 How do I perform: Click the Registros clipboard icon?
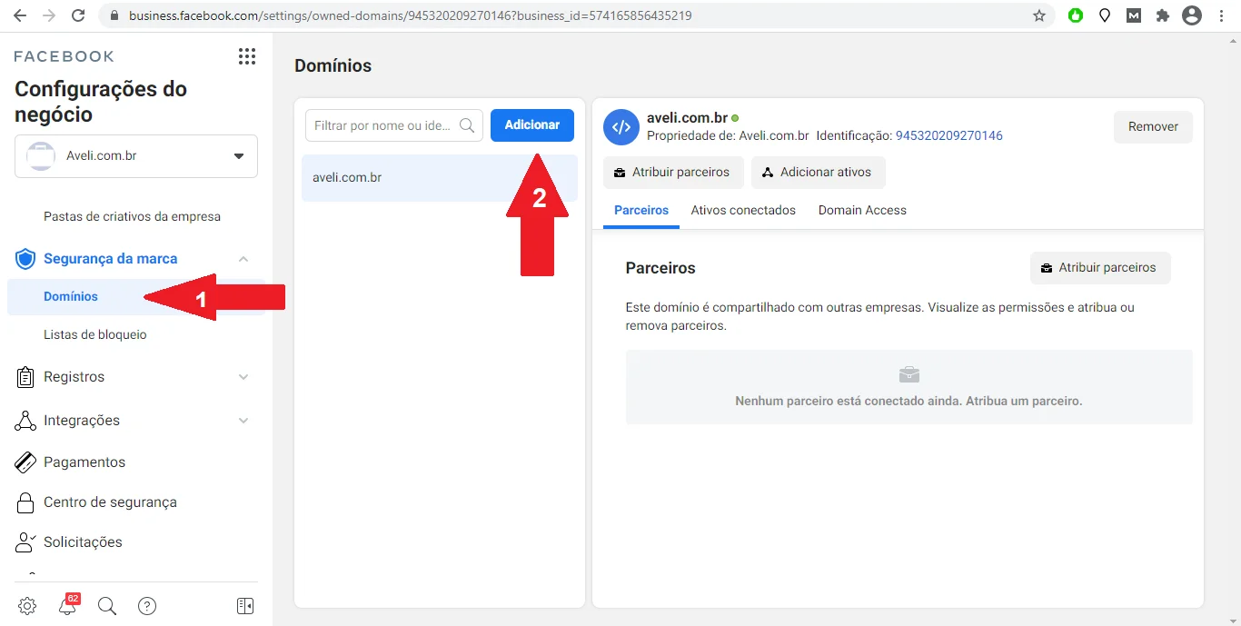pyautogui.click(x=25, y=377)
